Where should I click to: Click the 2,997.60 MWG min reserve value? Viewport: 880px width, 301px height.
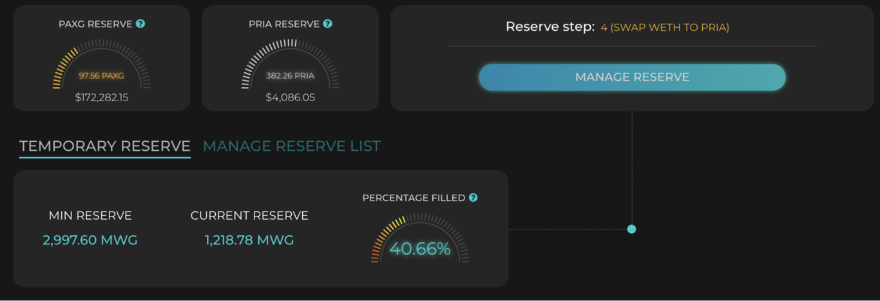click(90, 240)
